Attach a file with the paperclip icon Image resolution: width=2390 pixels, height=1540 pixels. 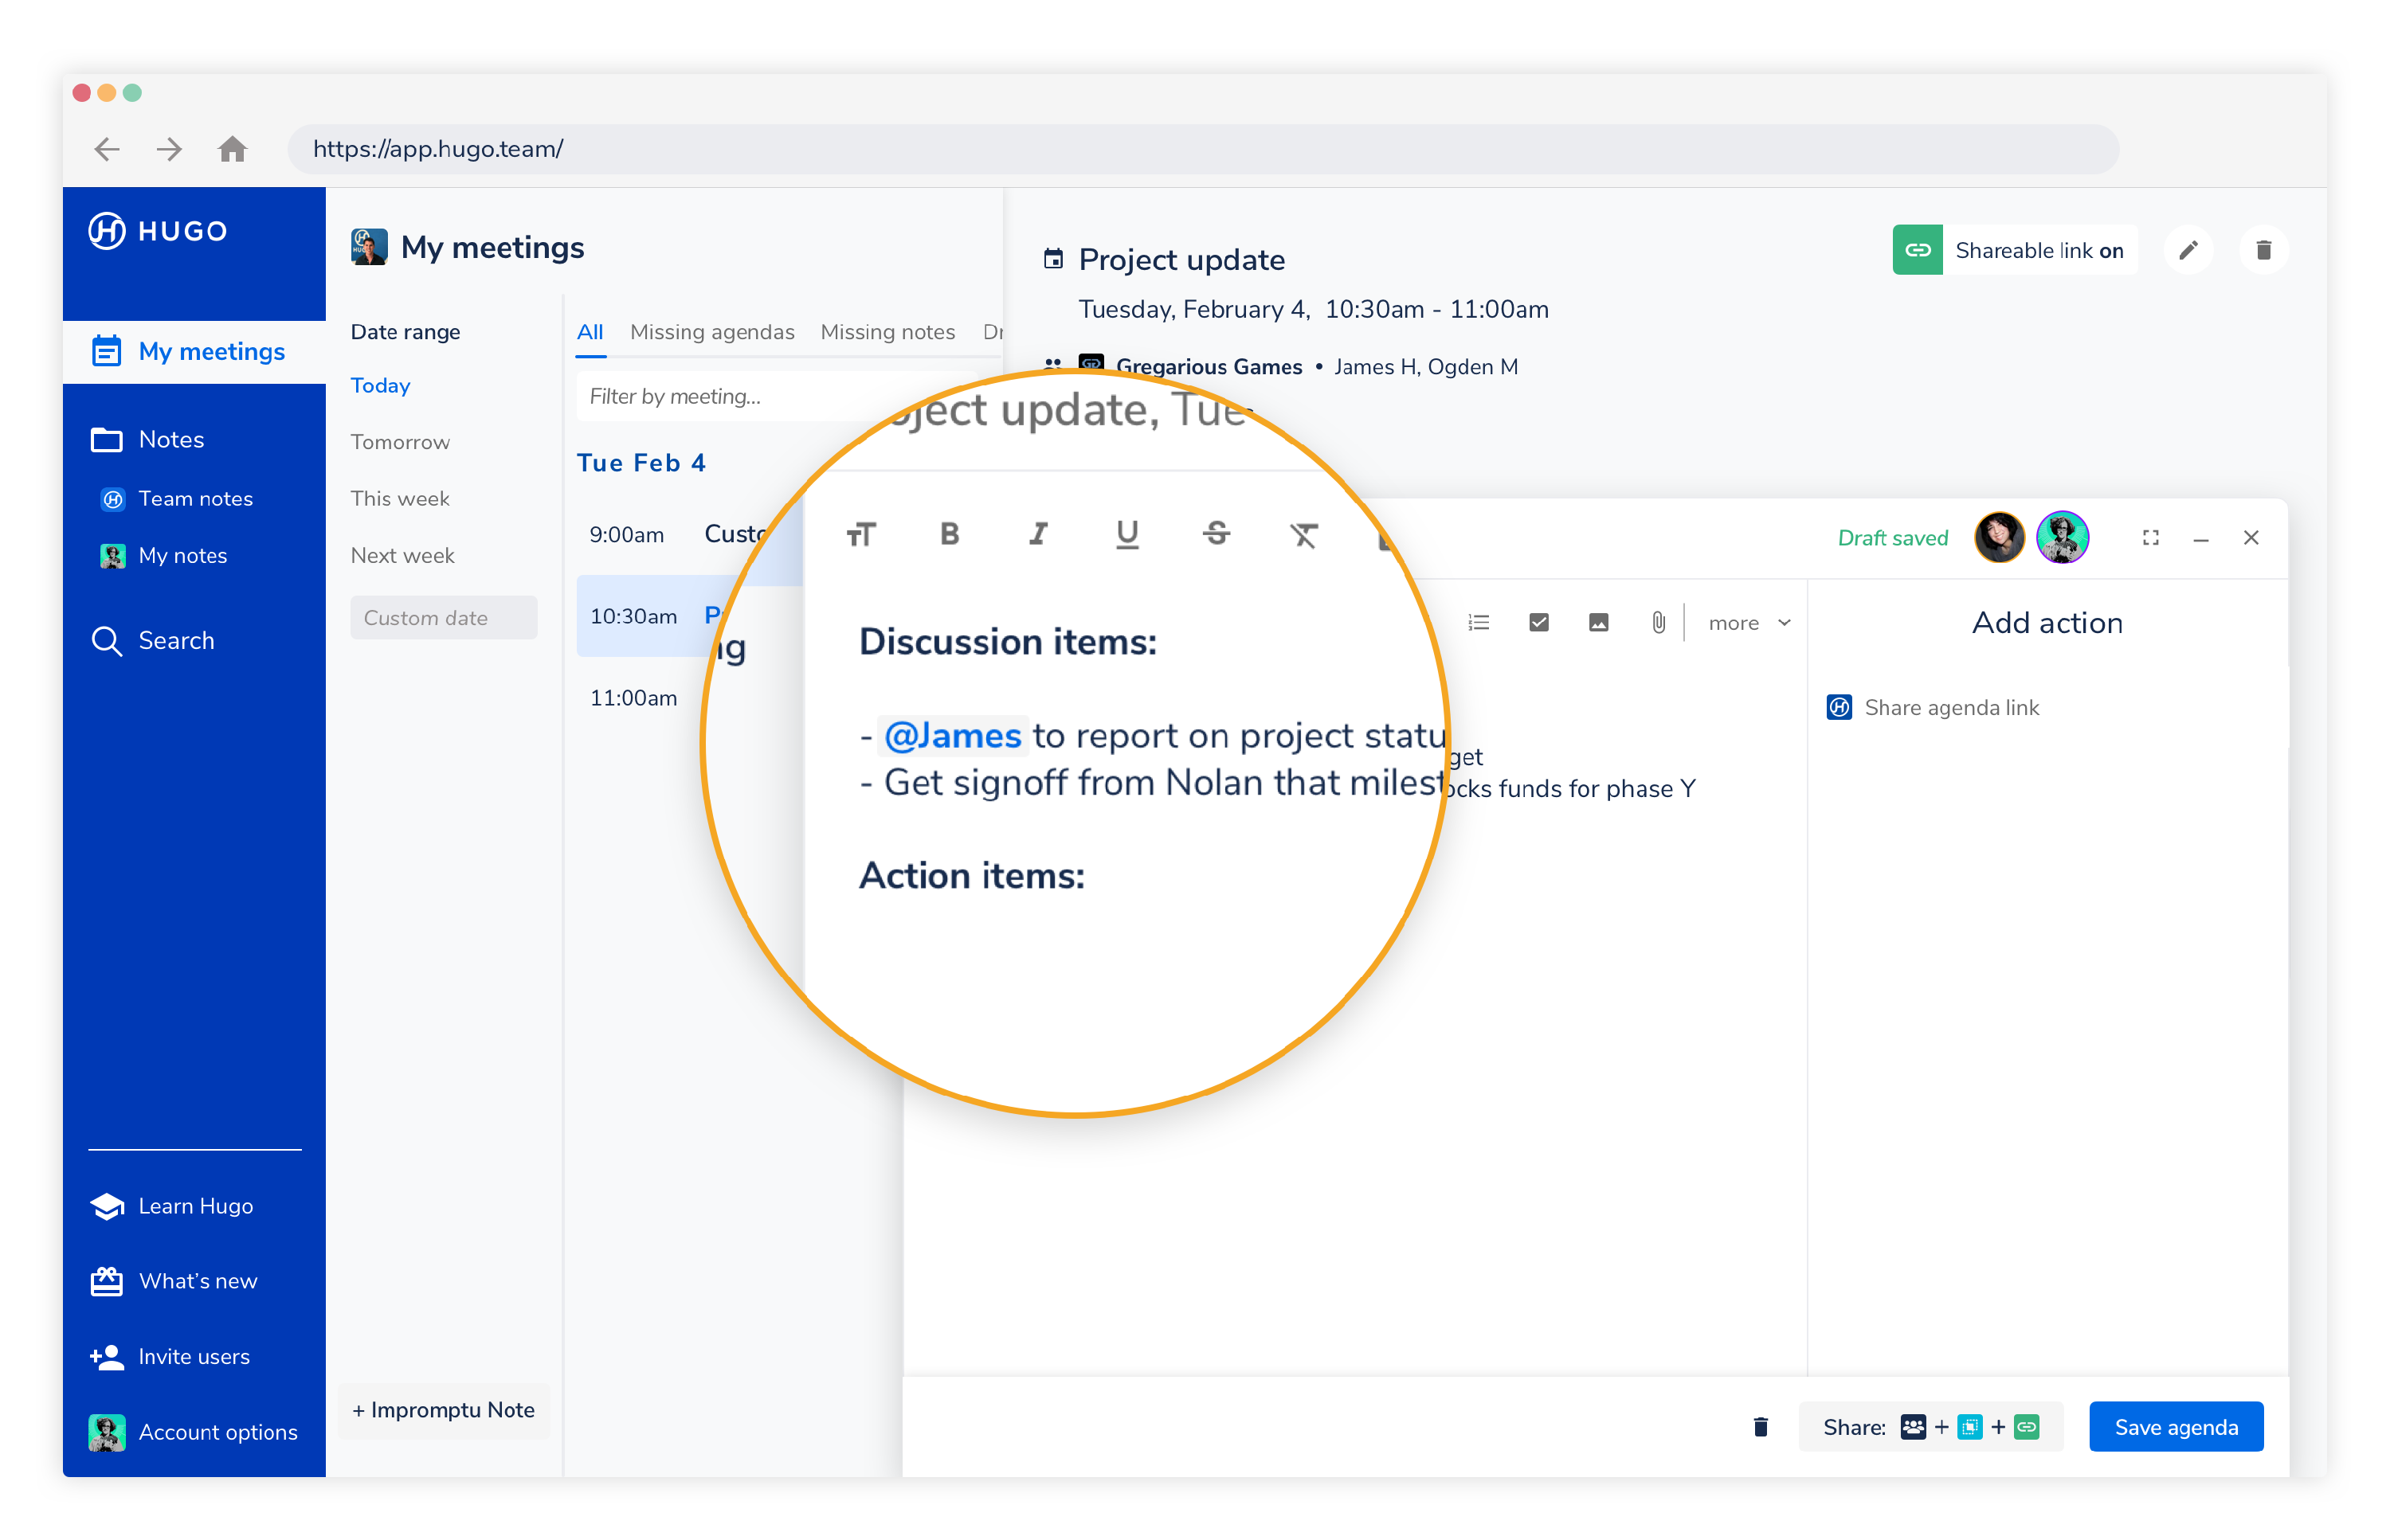pos(1658,623)
